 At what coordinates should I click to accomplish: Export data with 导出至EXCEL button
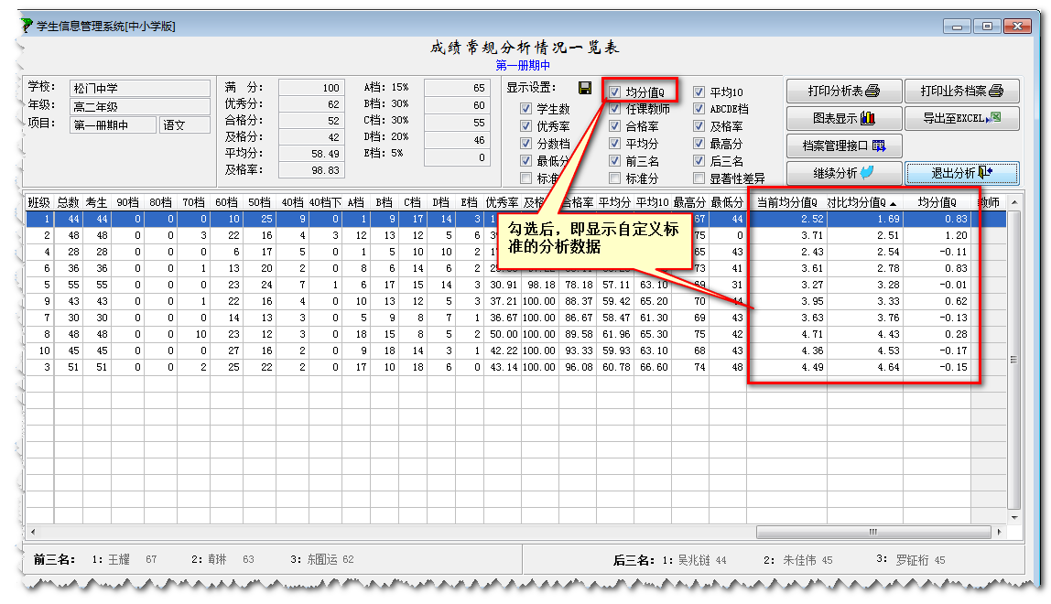(x=961, y=119)
